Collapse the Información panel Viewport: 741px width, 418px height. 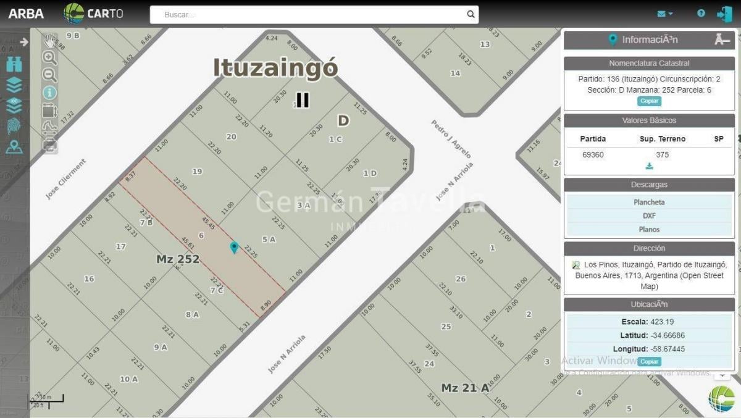722,40
